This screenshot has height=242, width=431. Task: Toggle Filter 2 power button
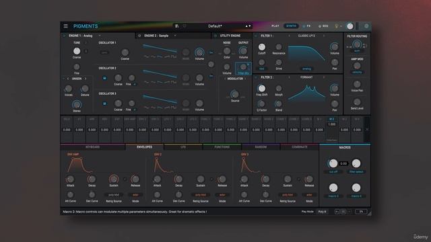coord(256,77)
